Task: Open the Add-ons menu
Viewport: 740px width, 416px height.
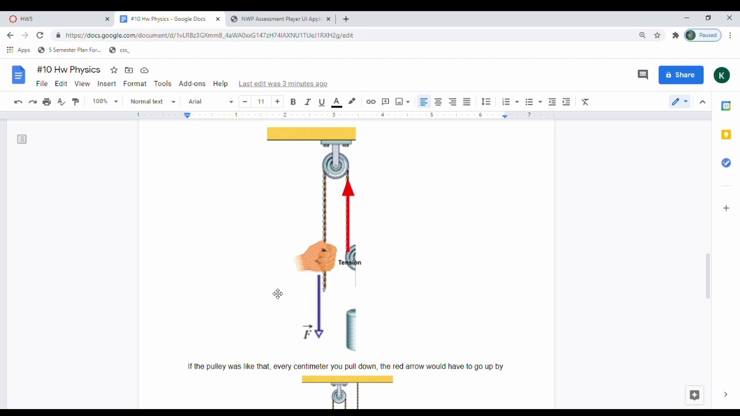Action: click(x=192, y=84)
